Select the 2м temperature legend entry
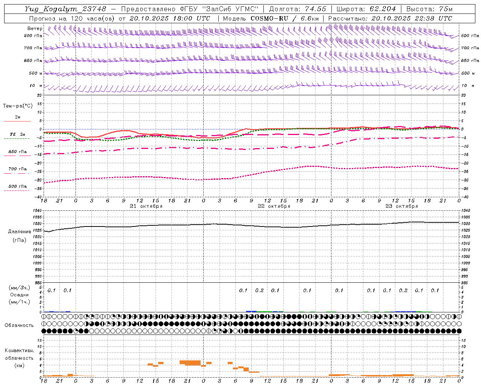This screenshot has width=481, height=384. [x=18, y=117]
